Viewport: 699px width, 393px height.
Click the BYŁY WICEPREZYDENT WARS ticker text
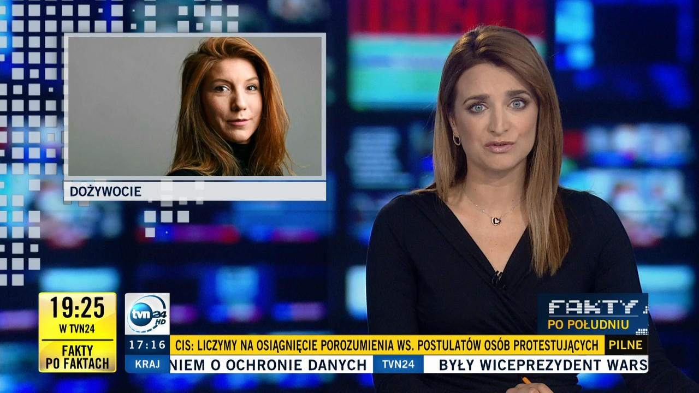(543, 365)
